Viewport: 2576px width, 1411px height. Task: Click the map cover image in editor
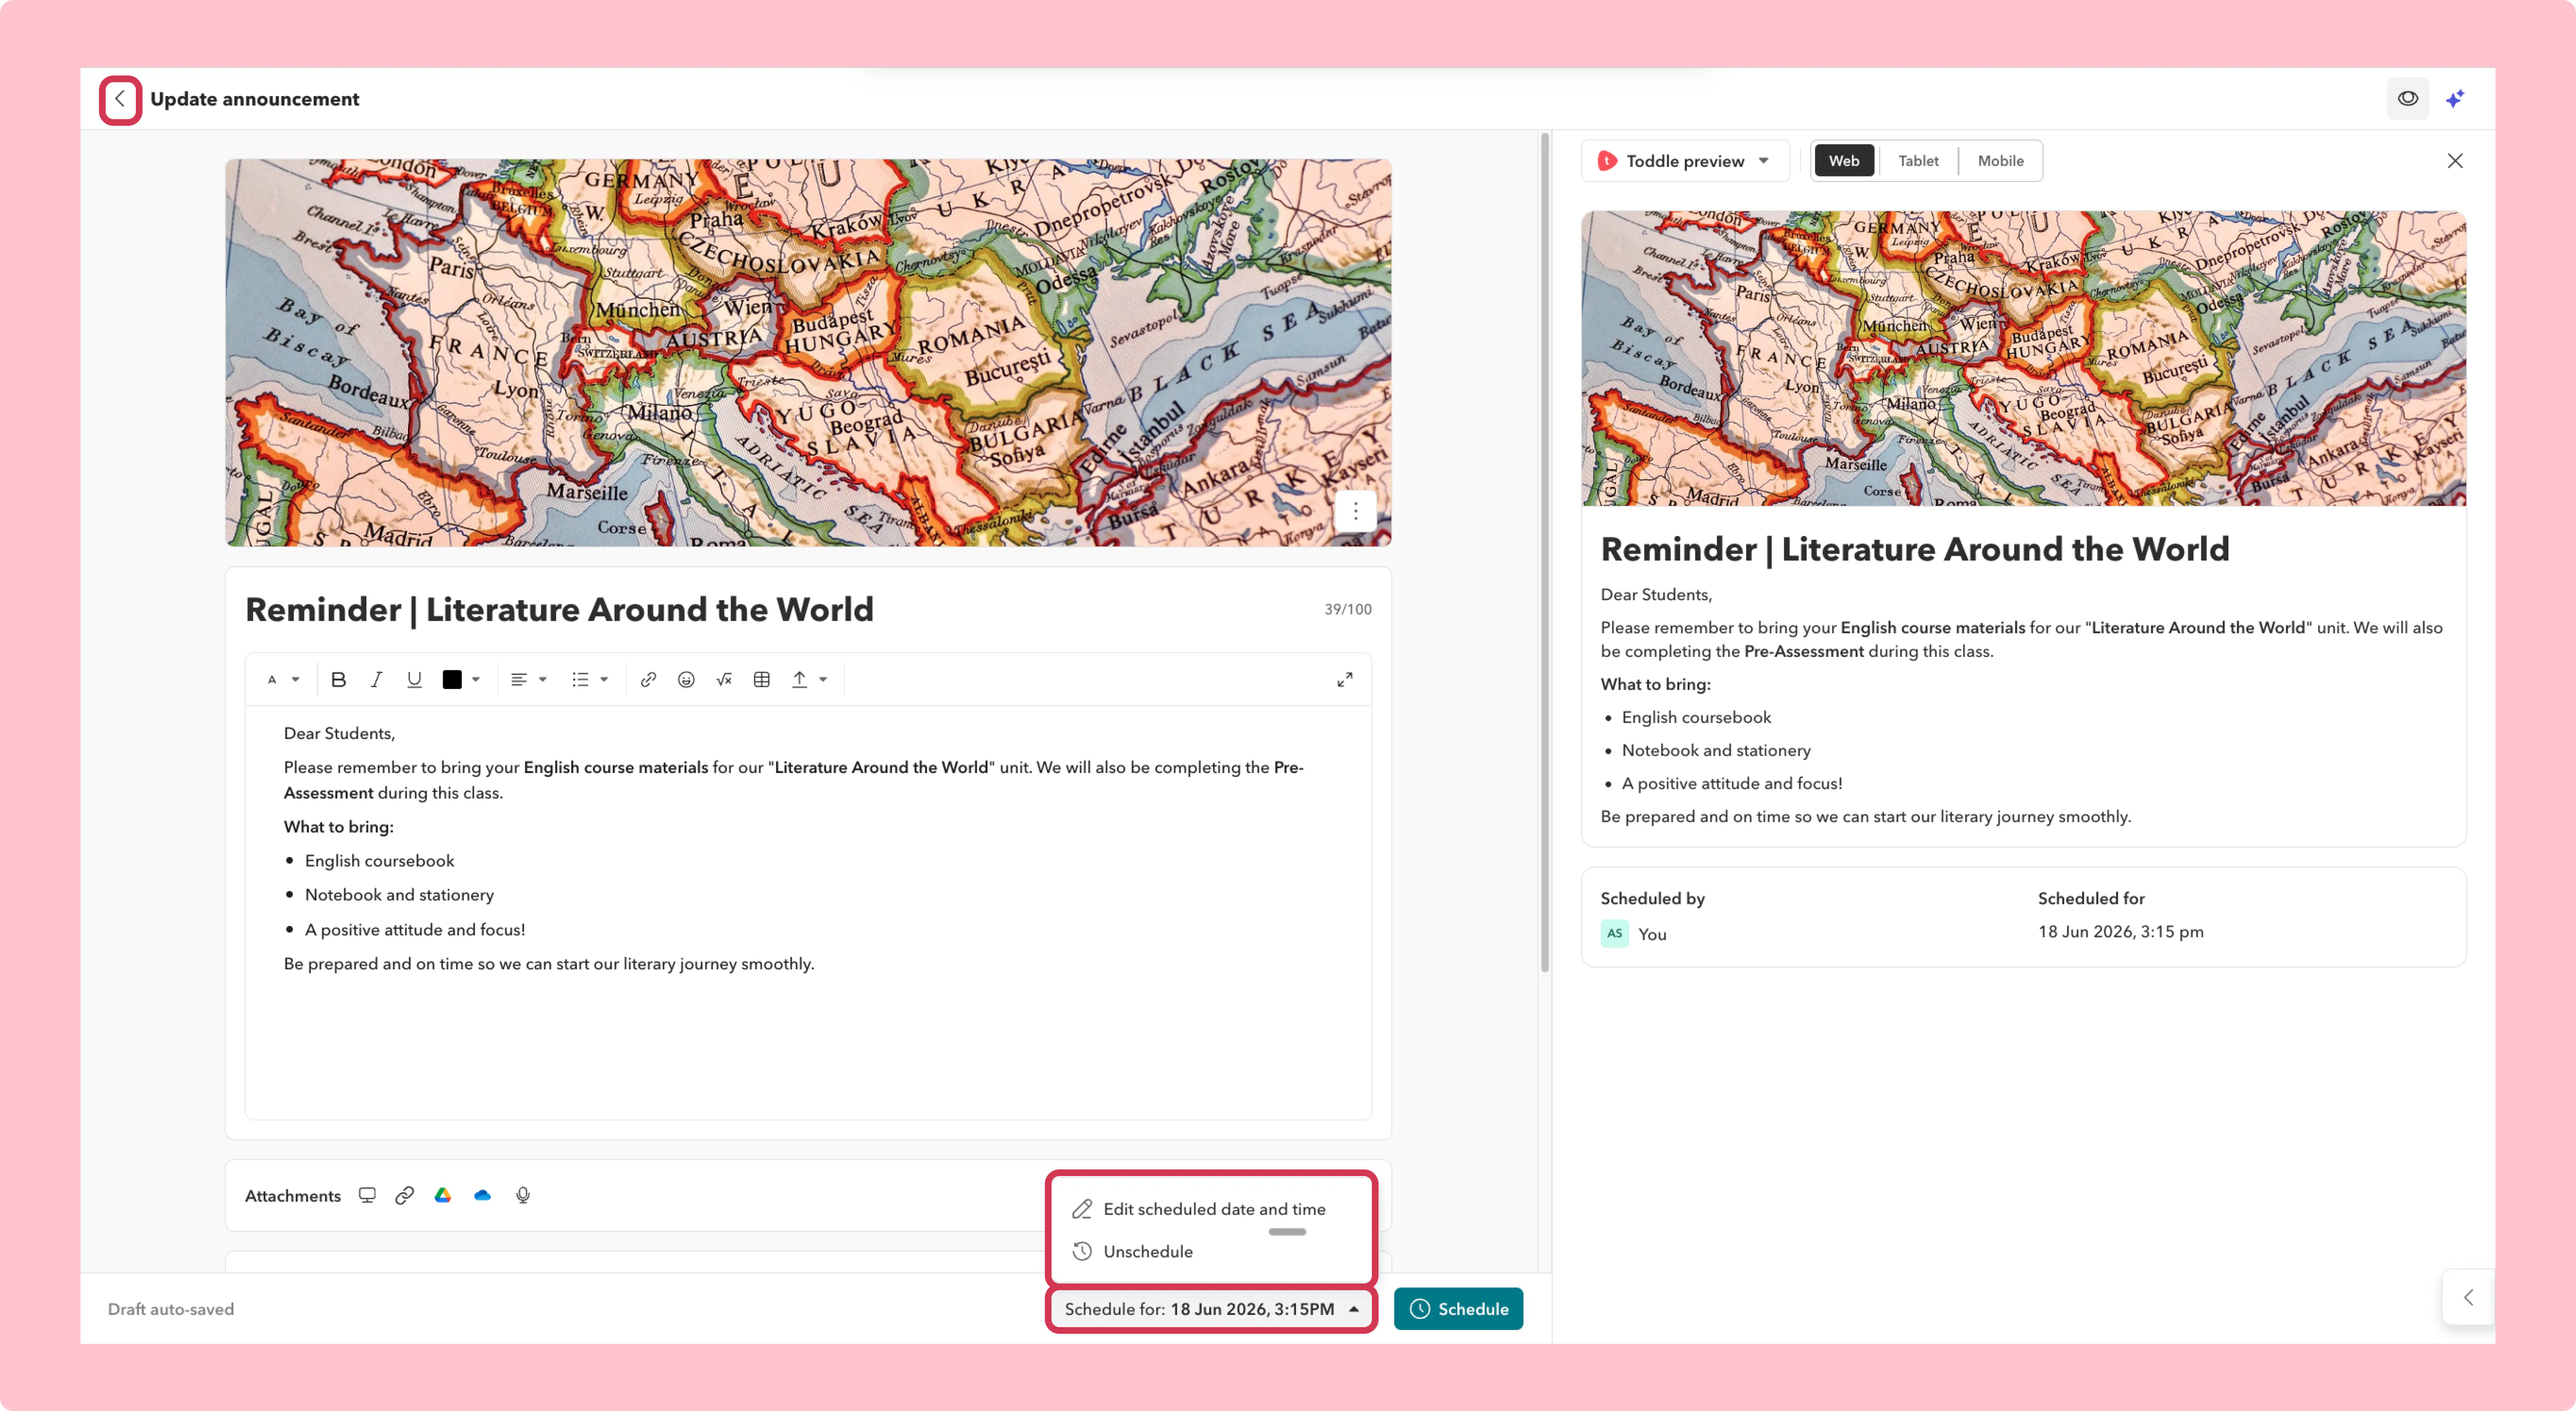[808, 352]
